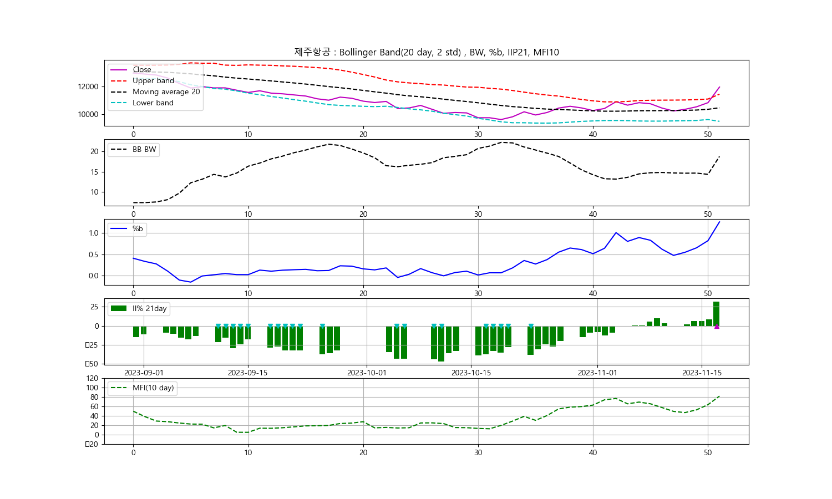Click the 2023-09-01 date axis label
This screenshot has height=499, width=832.
[x=144, y=373]
